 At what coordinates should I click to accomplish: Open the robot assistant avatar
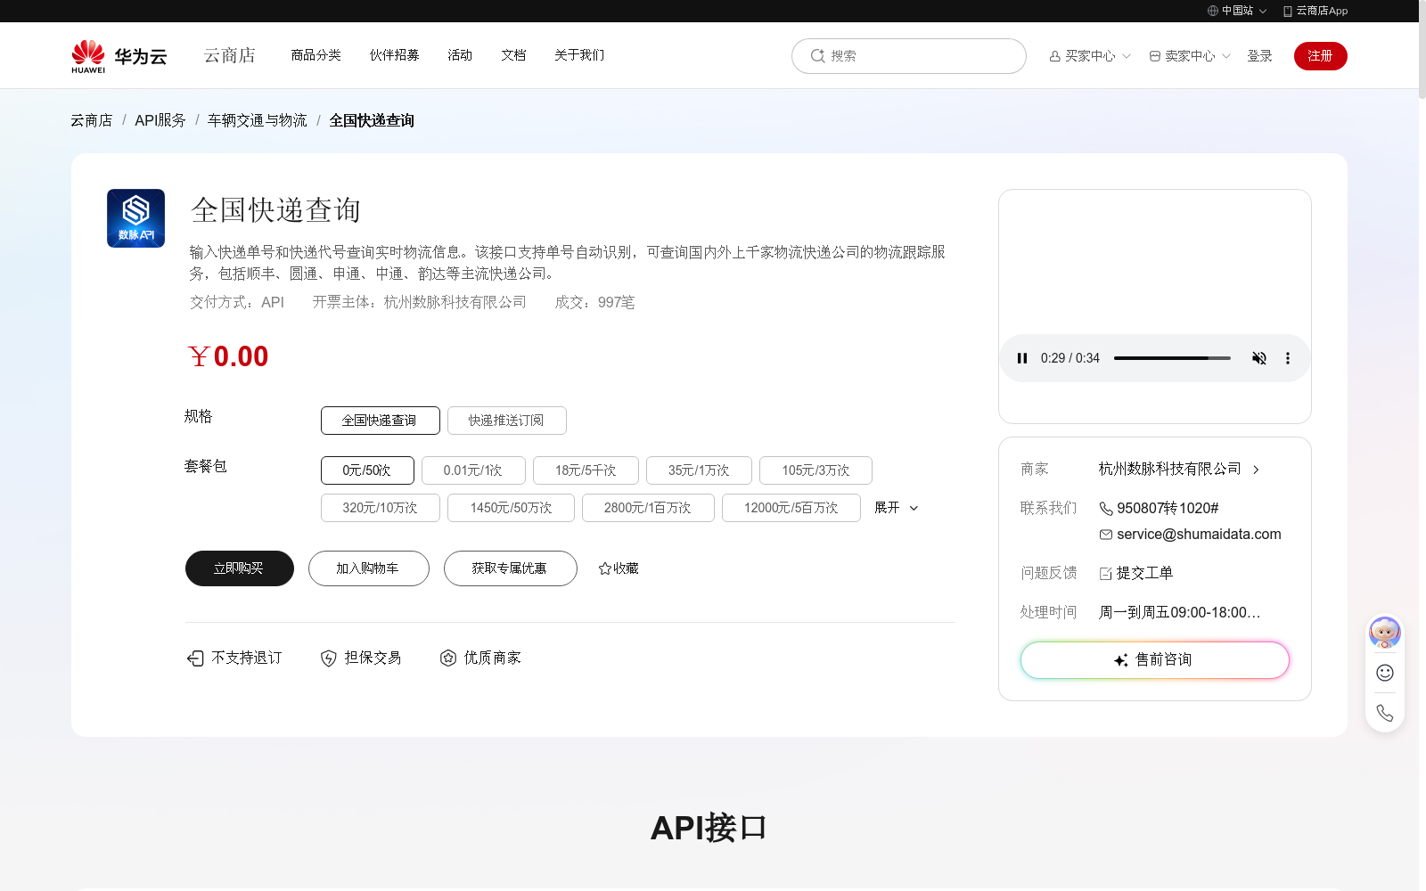pyautogui.click(x=1385, y=633)
